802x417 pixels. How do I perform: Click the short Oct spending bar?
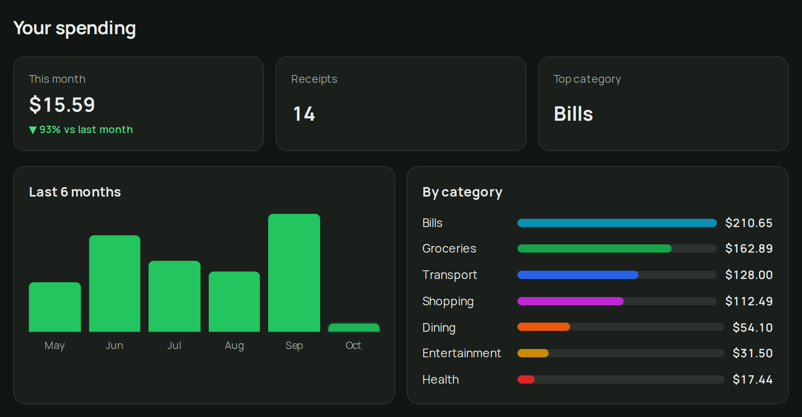coord(354,328)
